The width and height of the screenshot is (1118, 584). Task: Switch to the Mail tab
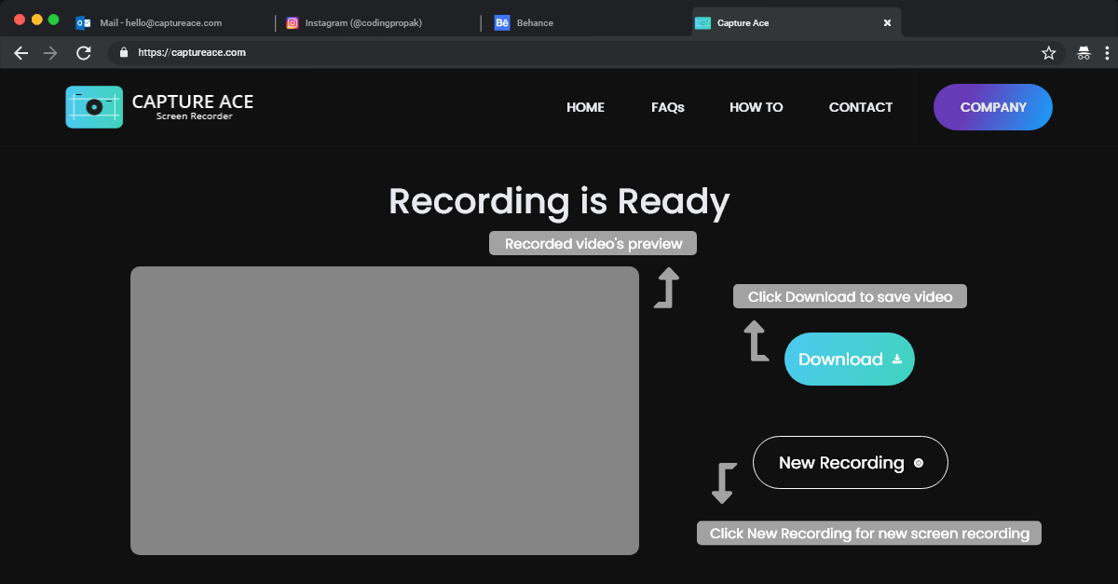(160, 22)
